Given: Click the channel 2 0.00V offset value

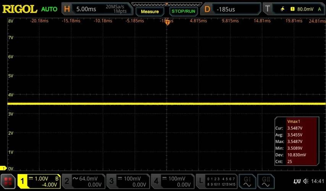Looking at the screenshot, I should pos(95,185).
